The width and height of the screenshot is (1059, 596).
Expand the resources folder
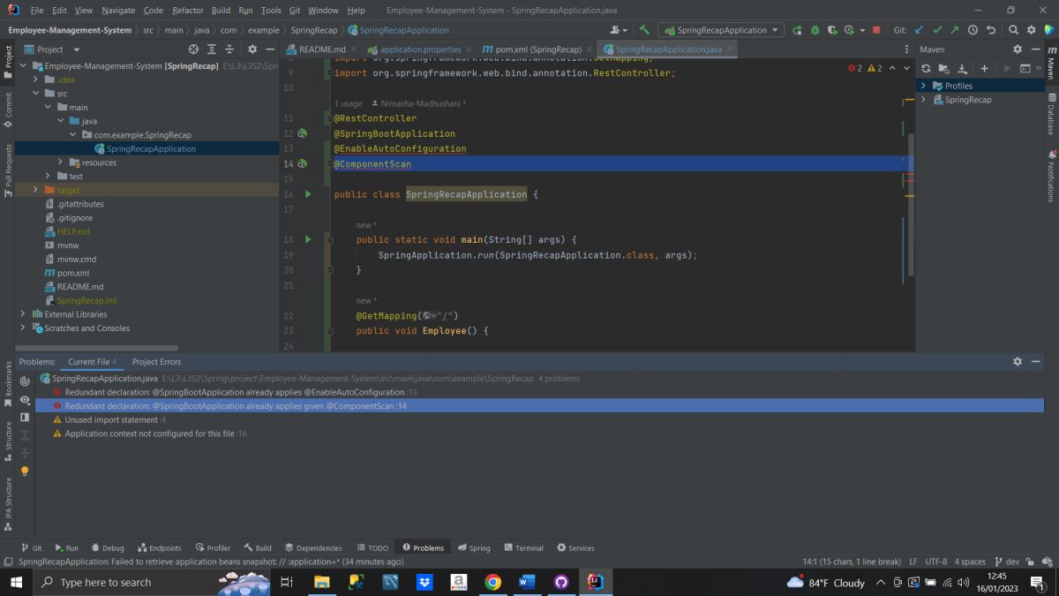coord(61,162)
